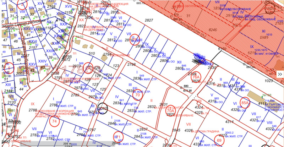Click parcel 2846 near marker 2042
Image resolution: width=284 pixels, height=147 pixels.
[x=111, y=124]
